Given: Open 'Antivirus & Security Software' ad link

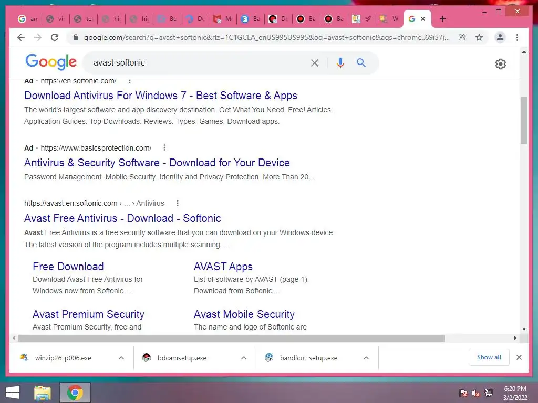Looking at the screenshot, I should pos(157,163).
